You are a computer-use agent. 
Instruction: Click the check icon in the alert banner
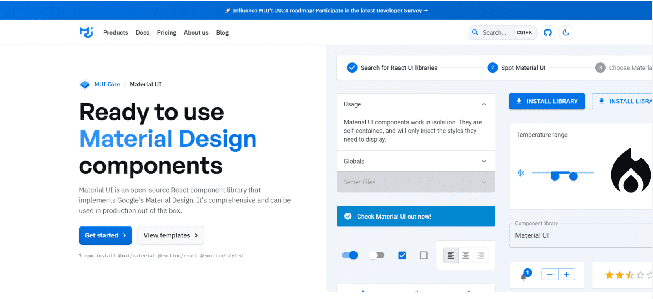(348, 216)
